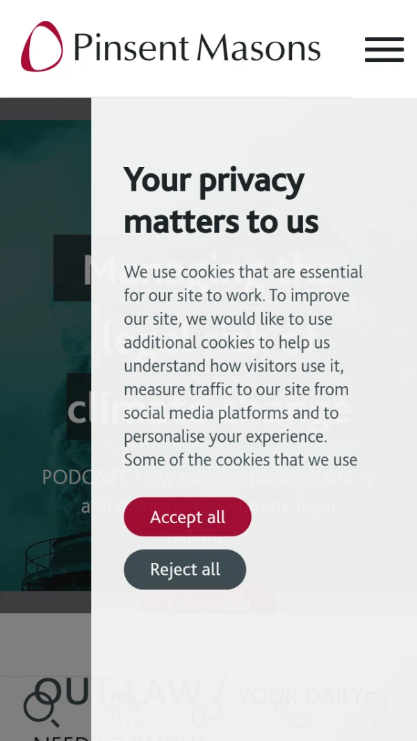Click the dark hero headline box starting with 'cli'
This screenshot has width=417, height=741.
point(79,407)
